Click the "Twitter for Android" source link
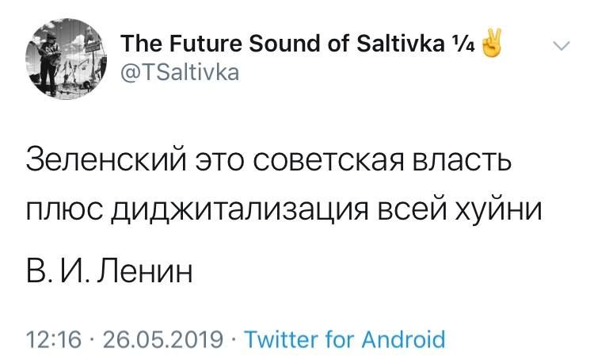This screenshot has height=360, width=594. [345, 339]
